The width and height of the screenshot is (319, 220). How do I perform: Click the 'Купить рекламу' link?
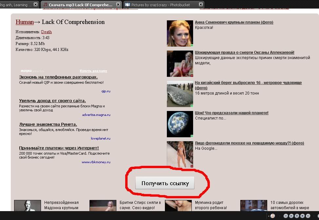[x=93, y=71]
